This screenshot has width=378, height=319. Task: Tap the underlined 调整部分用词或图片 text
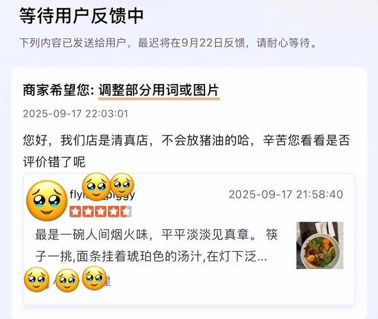pyautogui.click(x=159, y=90)
